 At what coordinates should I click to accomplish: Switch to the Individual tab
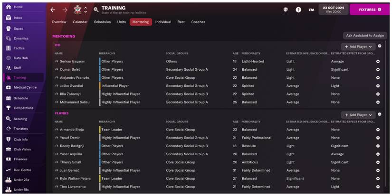(x=163, y=22)
